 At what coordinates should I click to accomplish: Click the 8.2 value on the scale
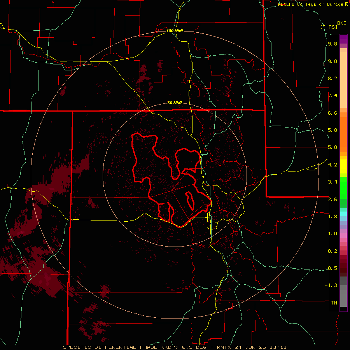[332, 78]
